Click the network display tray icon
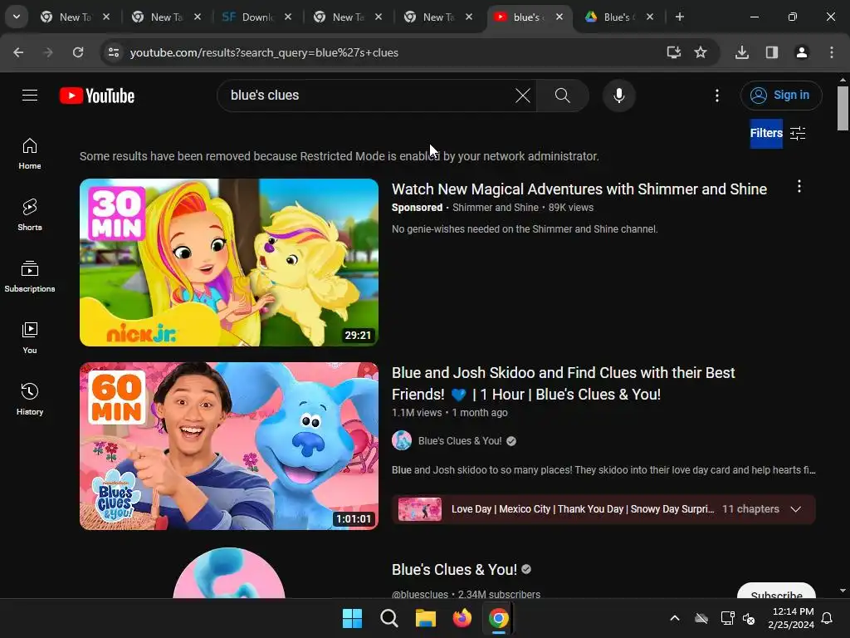 click(726, 618)
